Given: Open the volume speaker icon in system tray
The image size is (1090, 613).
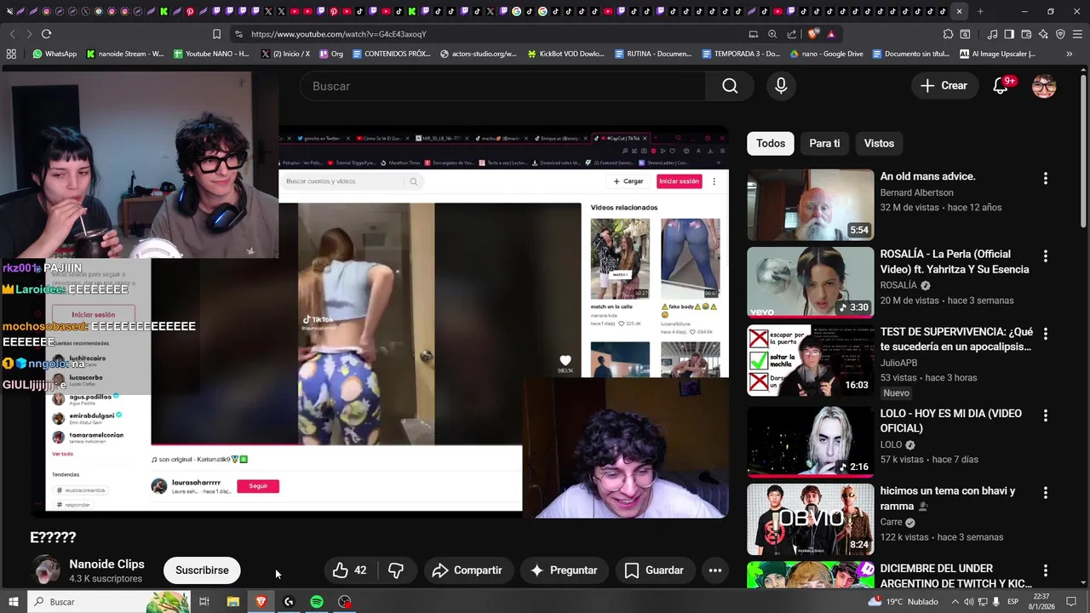Looking at the screenshot, I should 967,602.
